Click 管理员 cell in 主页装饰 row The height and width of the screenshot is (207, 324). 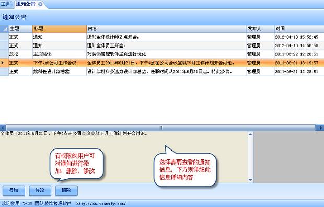click(x=260, y=54)
